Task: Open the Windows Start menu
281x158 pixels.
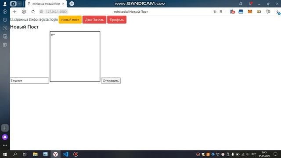Action: [5, 154]
